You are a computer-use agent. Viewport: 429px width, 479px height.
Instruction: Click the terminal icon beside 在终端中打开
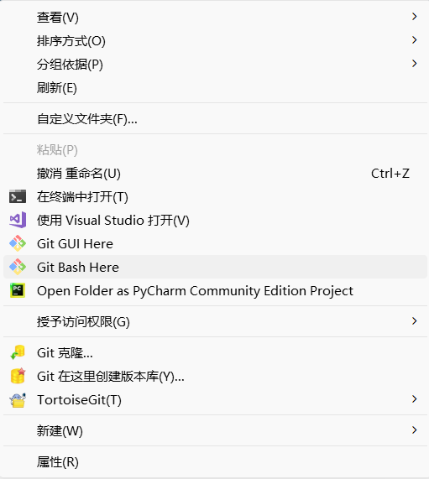[x=18, y=196]
